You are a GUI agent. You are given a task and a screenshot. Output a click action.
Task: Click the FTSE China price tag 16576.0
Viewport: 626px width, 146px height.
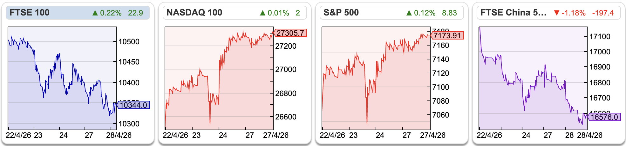click(x=604, y=117)
